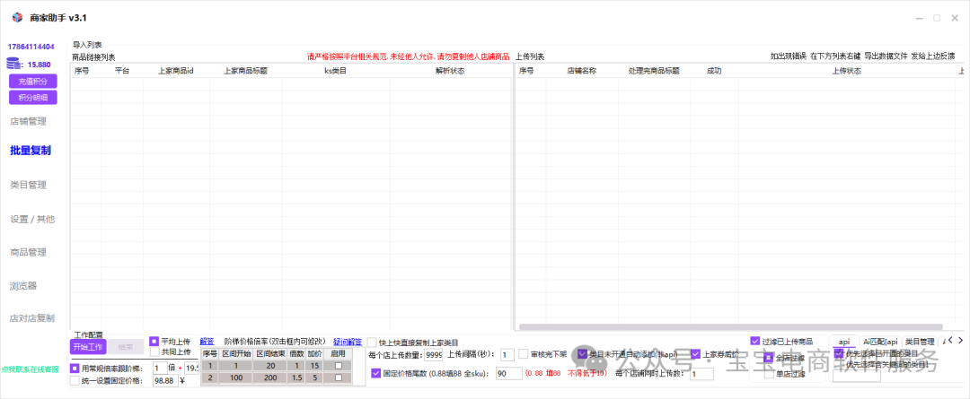The image size is (970, 399).
Task: Click 点我联系在线客服 link
Action: pyautogui.click(x=31, y=369)
